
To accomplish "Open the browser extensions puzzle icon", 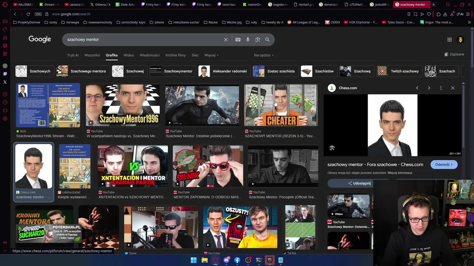I will coord(438,14).
